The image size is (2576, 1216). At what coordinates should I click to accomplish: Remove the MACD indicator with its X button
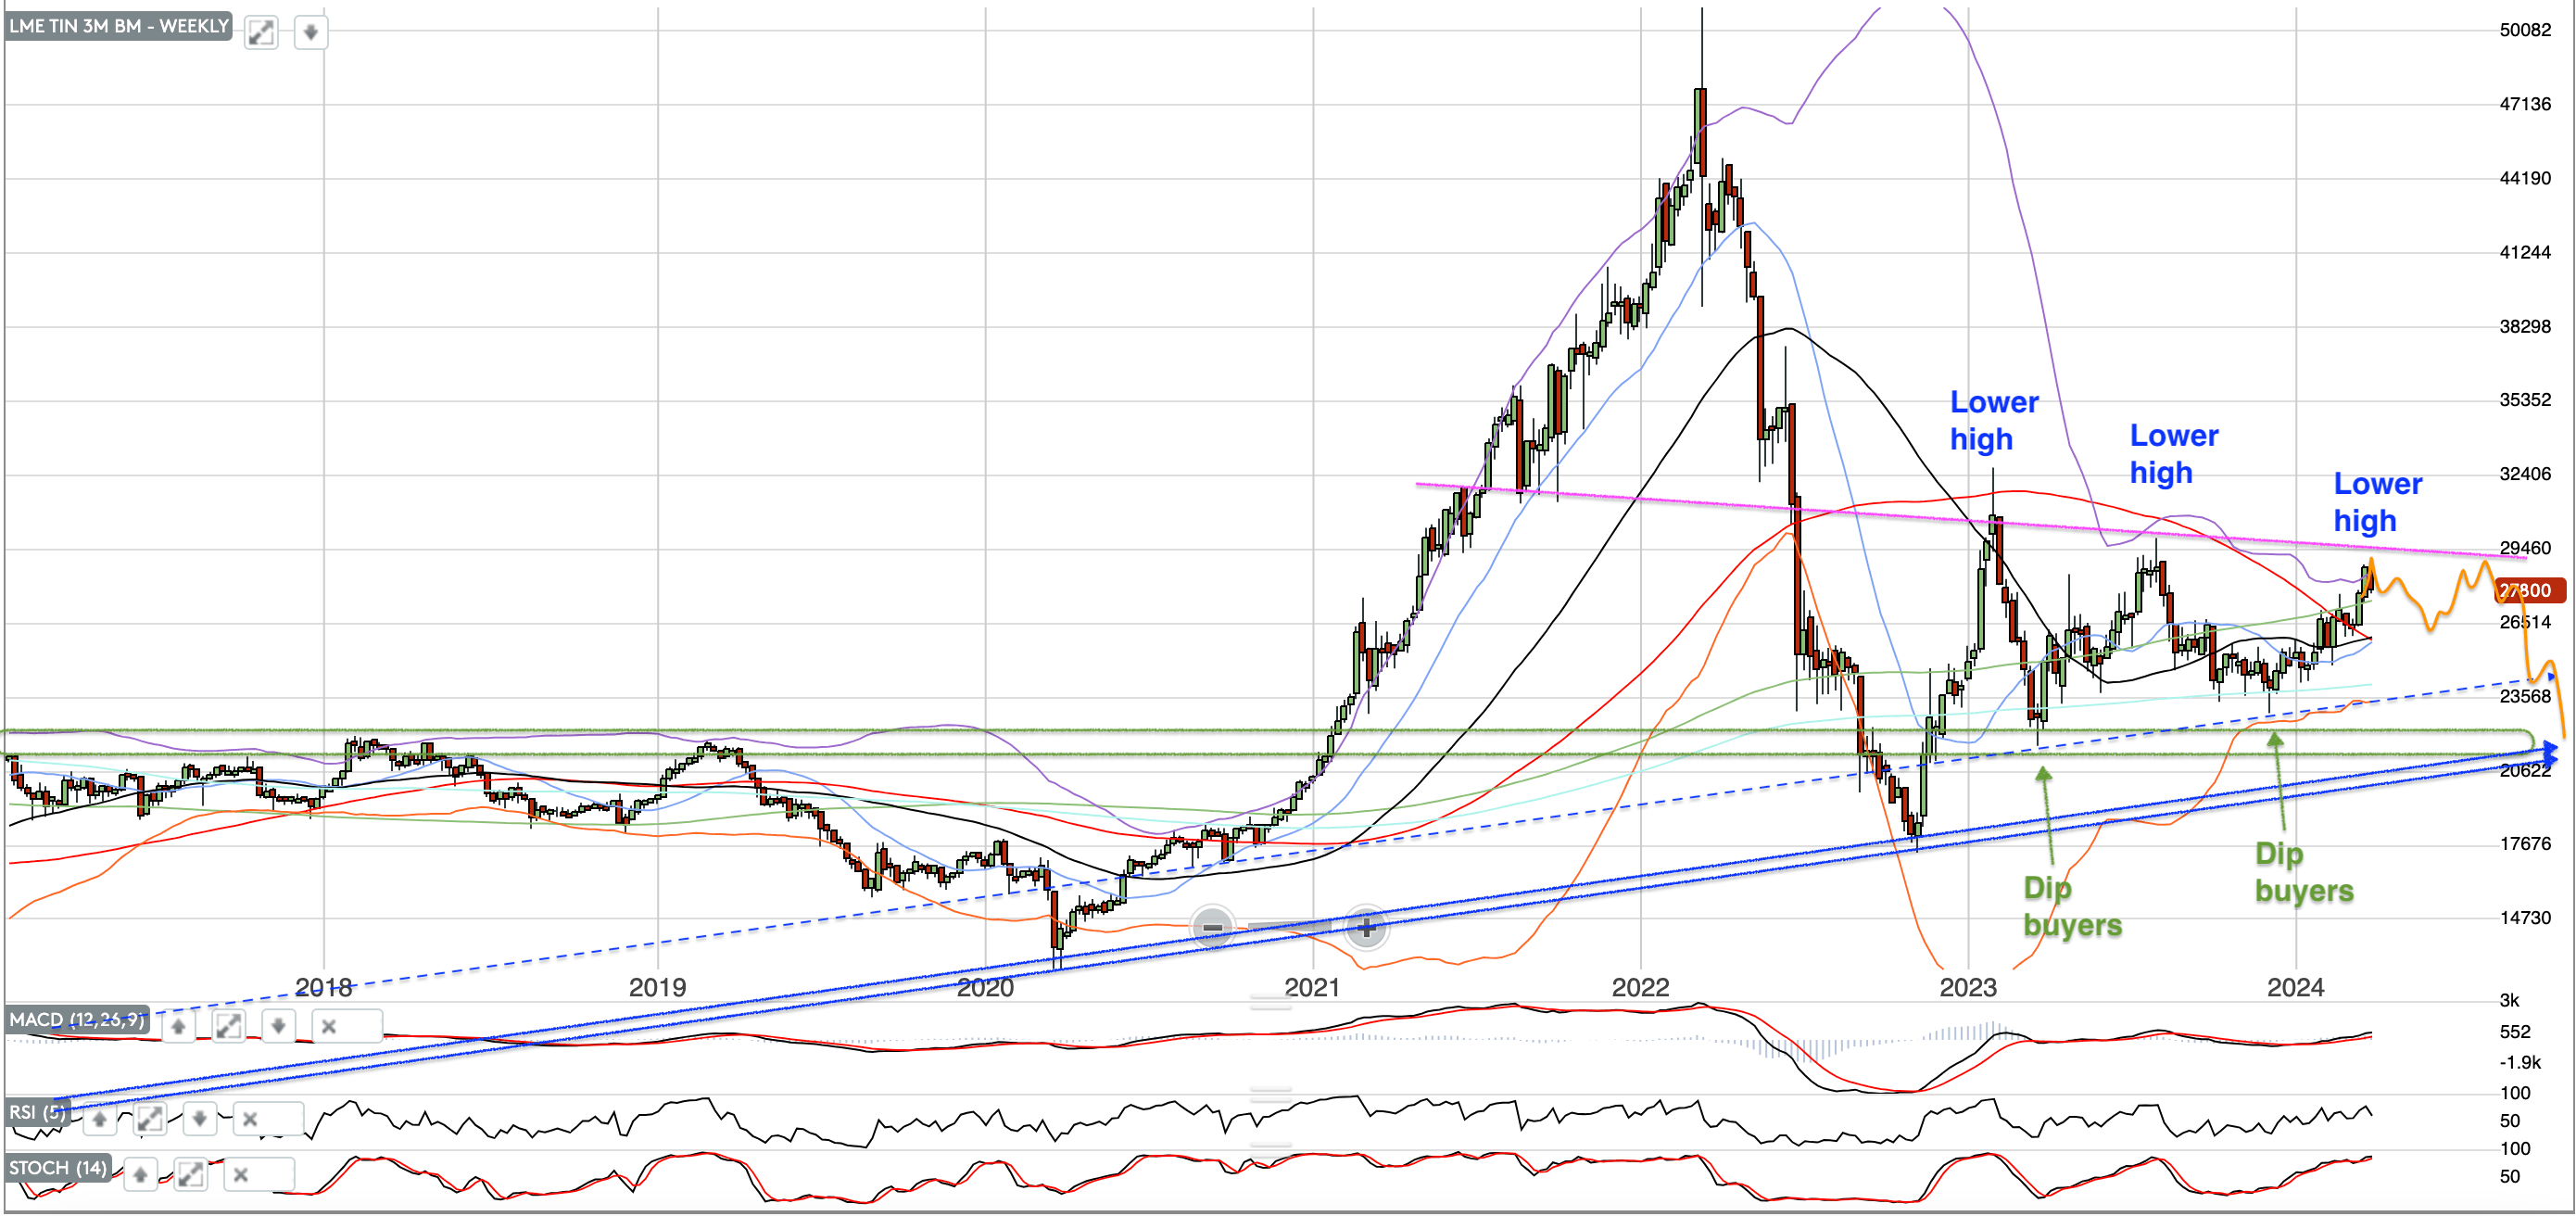click(x=327, y=1026)
